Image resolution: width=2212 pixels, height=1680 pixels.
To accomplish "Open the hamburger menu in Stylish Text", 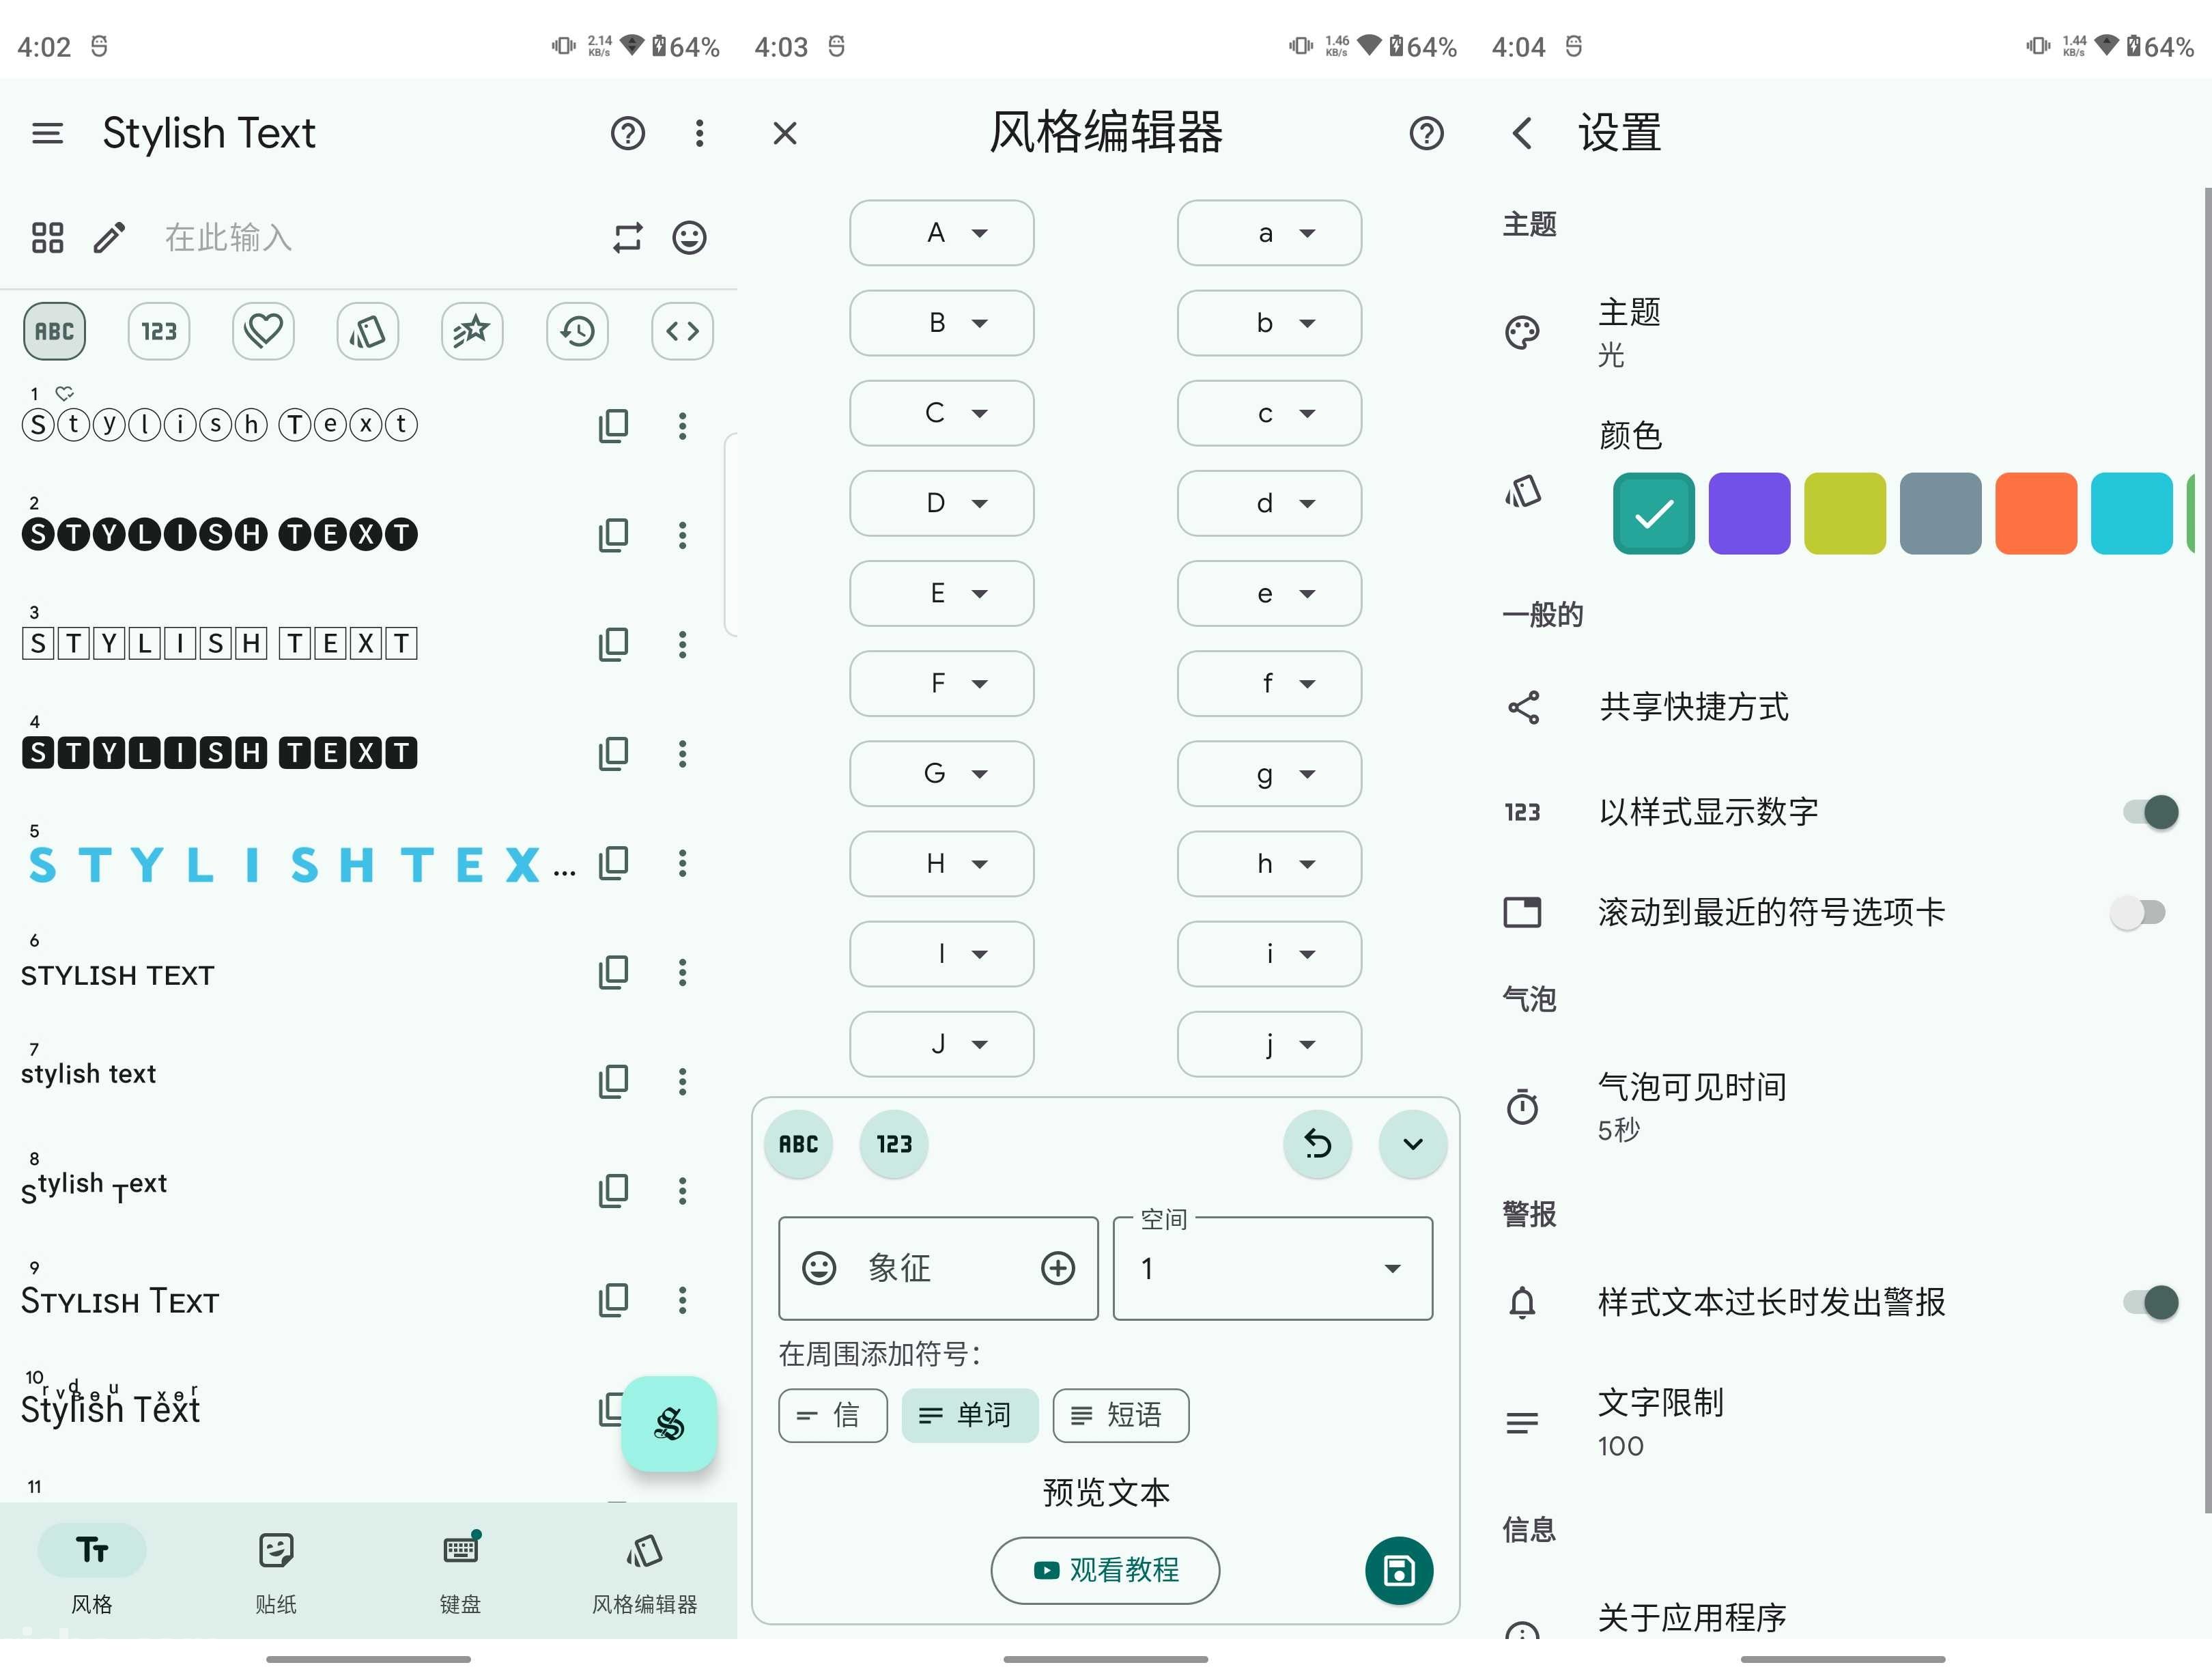I will click(x=47, y=133).
